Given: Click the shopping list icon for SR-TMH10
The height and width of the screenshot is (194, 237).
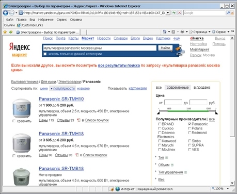Looking at the screenshot, I should coord(79,120).
